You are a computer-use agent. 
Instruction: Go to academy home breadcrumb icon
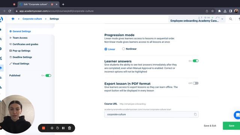coord(13,19)
